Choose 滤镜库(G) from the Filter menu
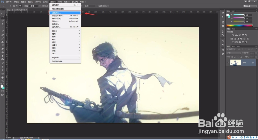 65,13
